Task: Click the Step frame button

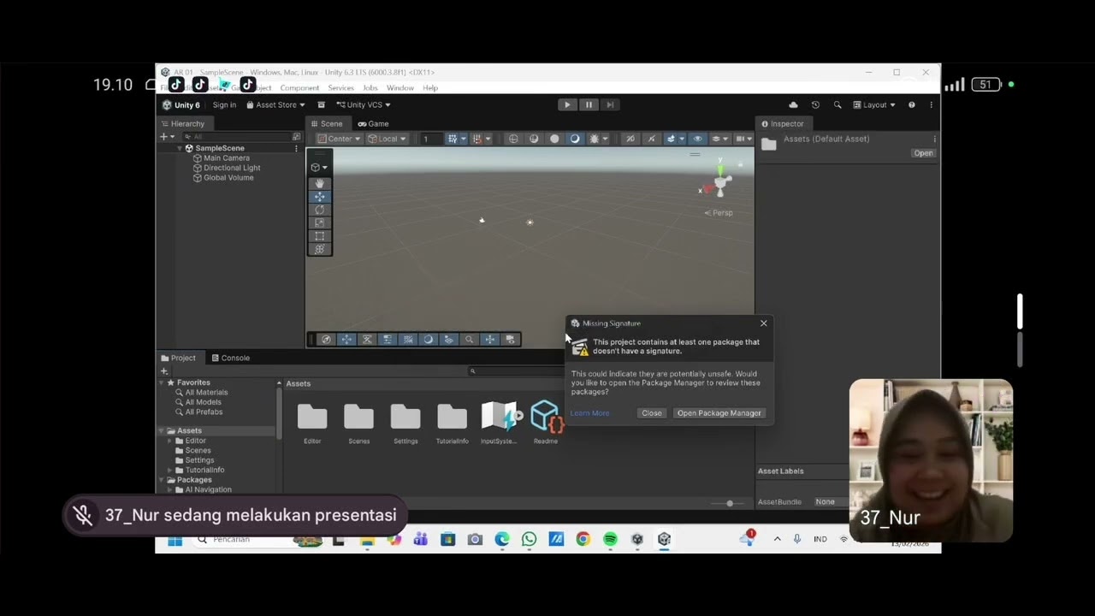Action: (x=609, y=104)
